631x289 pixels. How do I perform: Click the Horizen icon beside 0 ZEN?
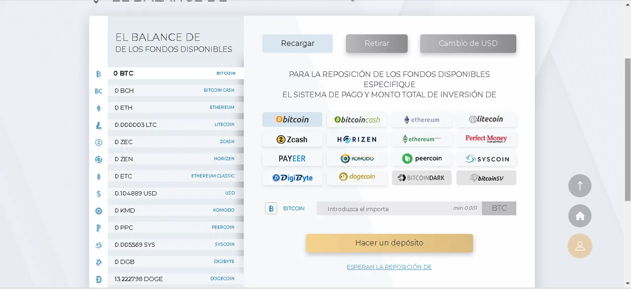coord(99,159)
